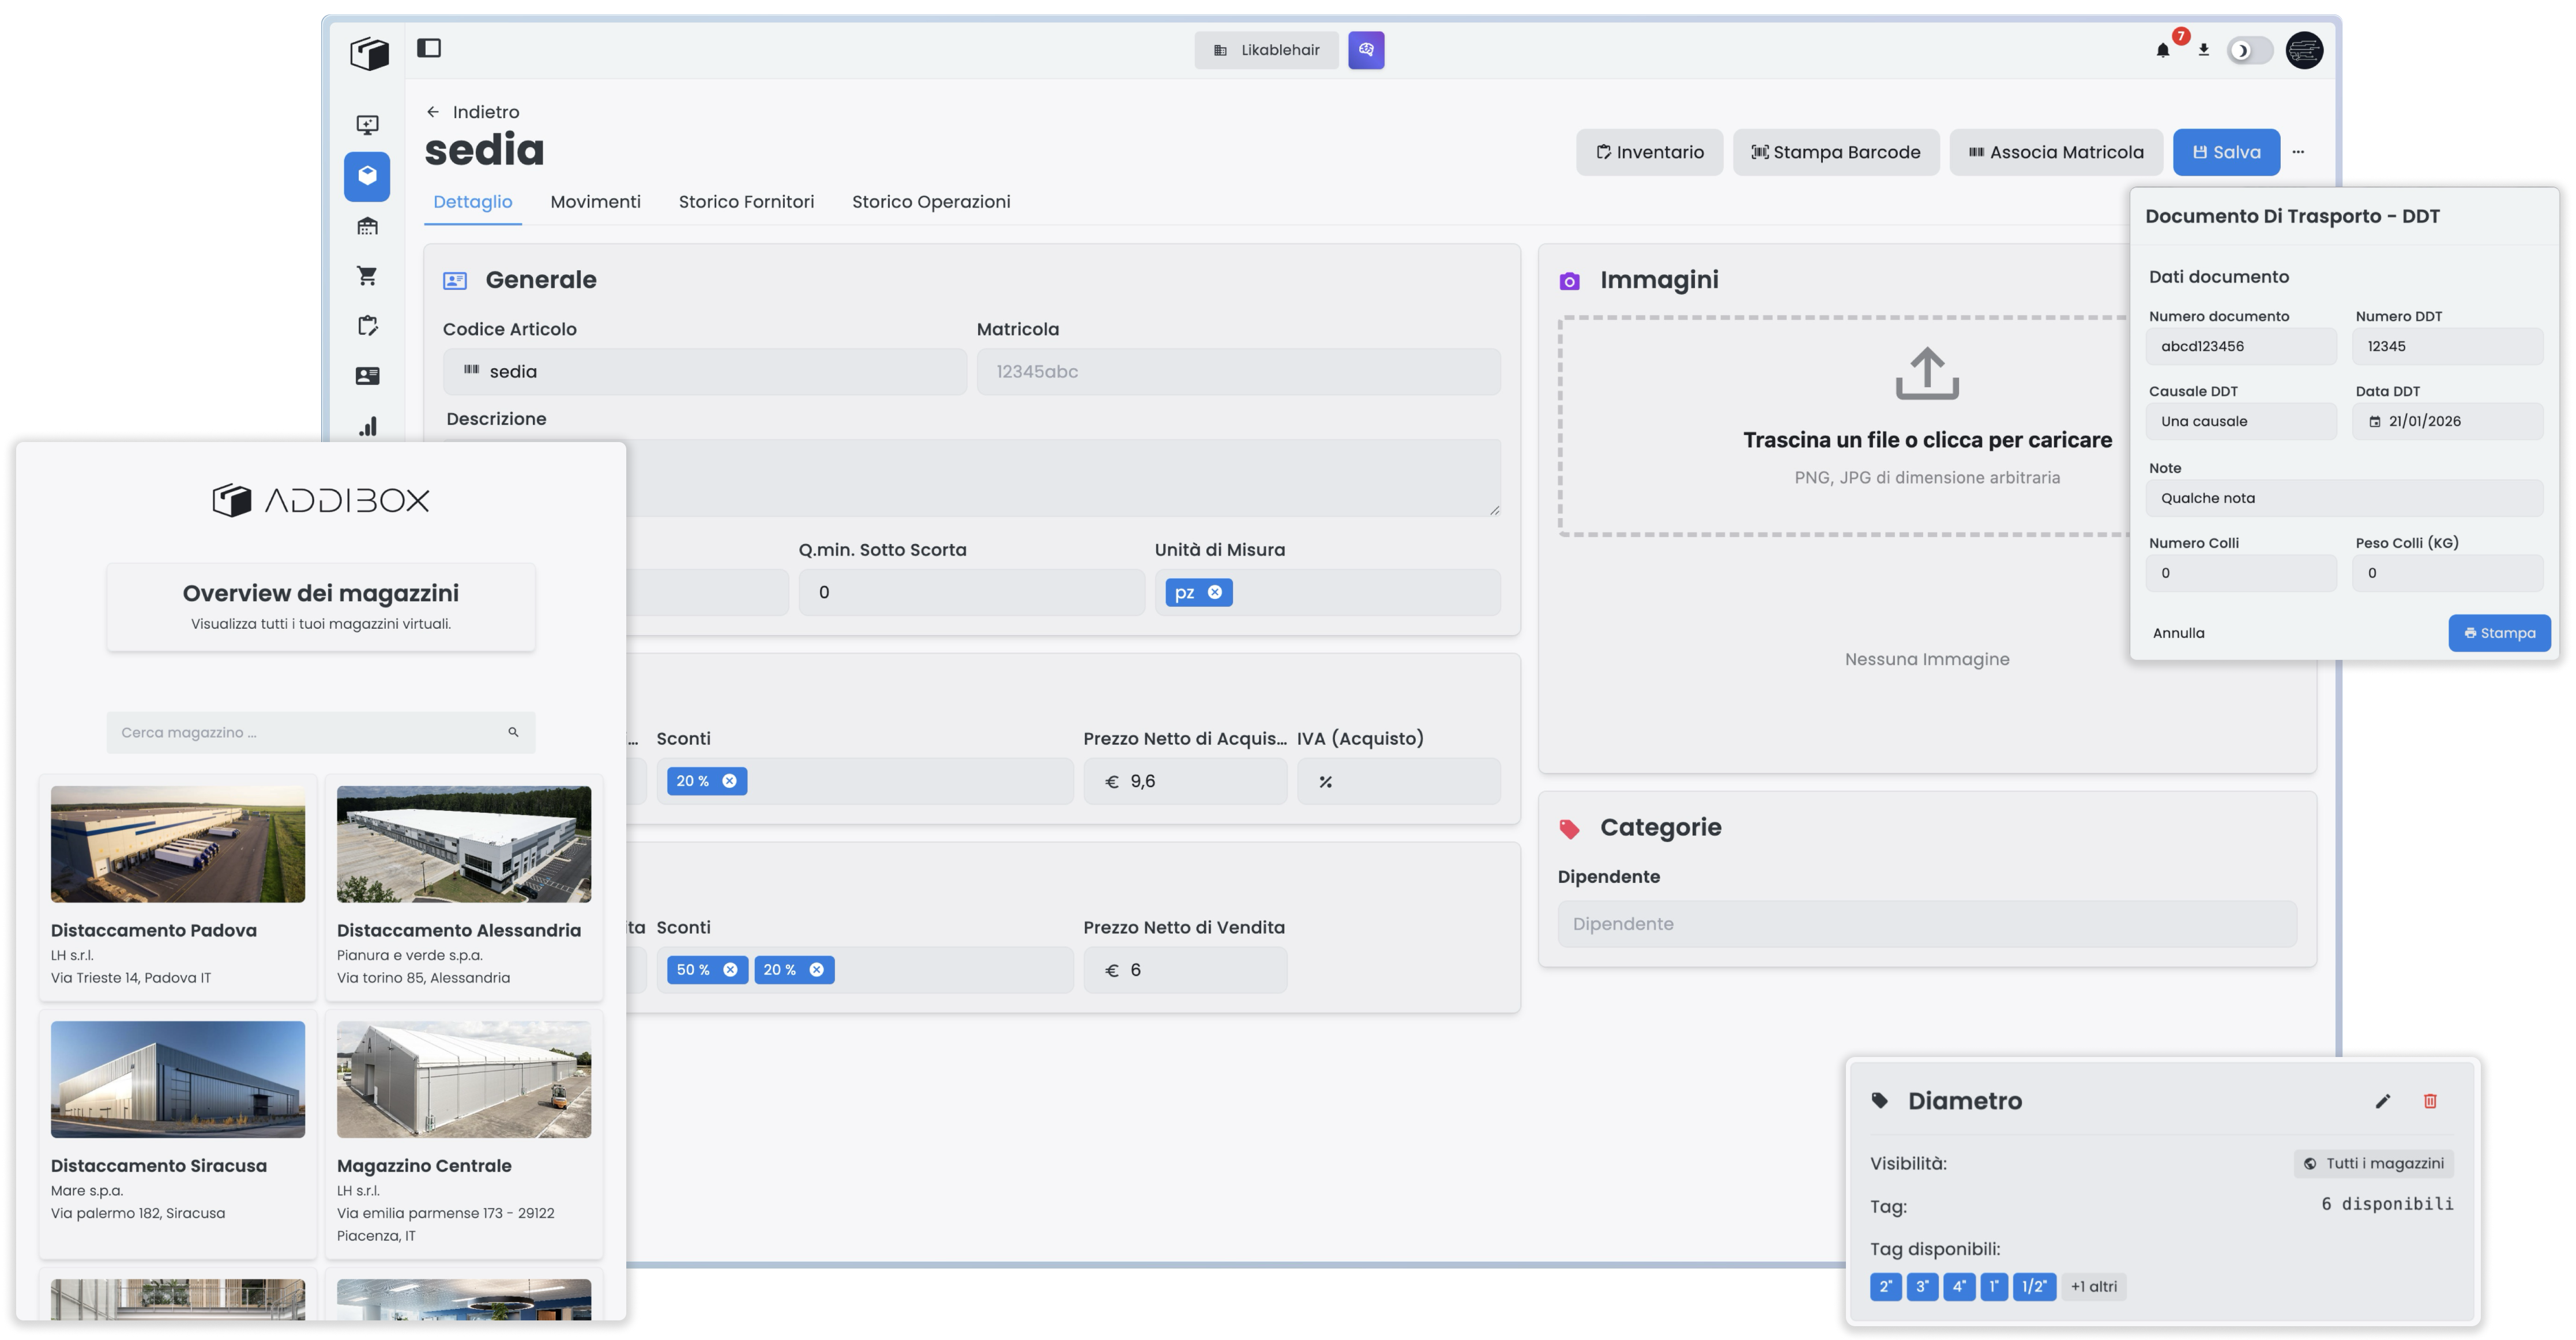Click the Salva button

point(2226,152)
